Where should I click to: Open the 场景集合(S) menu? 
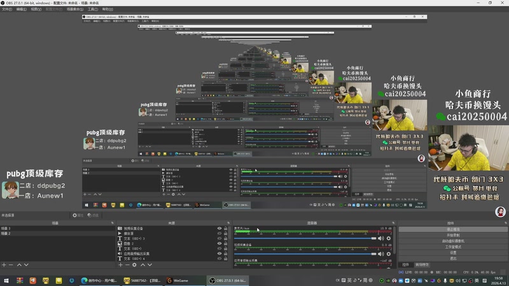pos(75,9)
